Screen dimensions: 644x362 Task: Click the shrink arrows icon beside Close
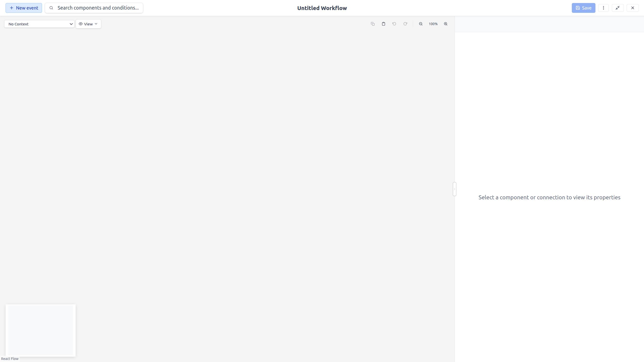pyautogui.click(x=618, y=8)
